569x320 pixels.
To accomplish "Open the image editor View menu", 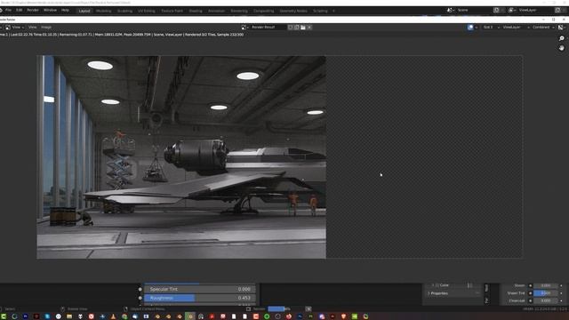I will point(32,28).
